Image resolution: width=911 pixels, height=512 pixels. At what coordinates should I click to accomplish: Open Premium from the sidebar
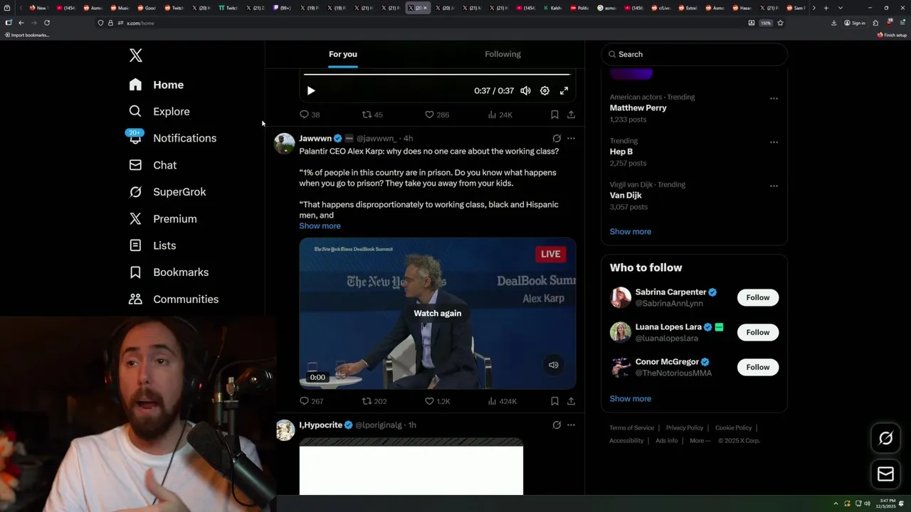pos(163,219)
